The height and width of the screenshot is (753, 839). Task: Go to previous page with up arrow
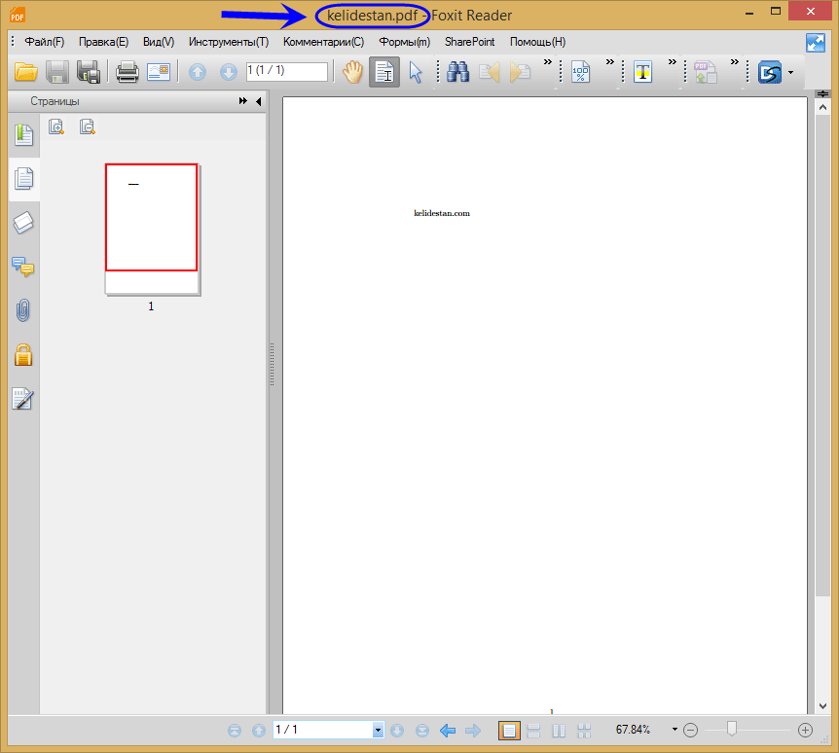(x=198, y=72)
